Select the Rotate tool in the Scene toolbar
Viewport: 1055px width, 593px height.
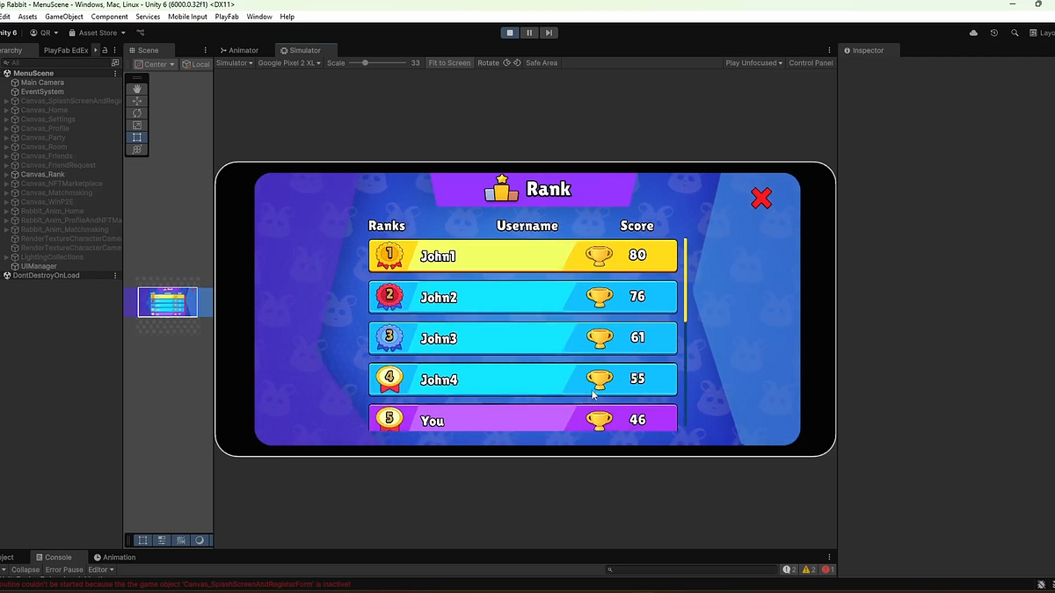[x=136, y=112]
